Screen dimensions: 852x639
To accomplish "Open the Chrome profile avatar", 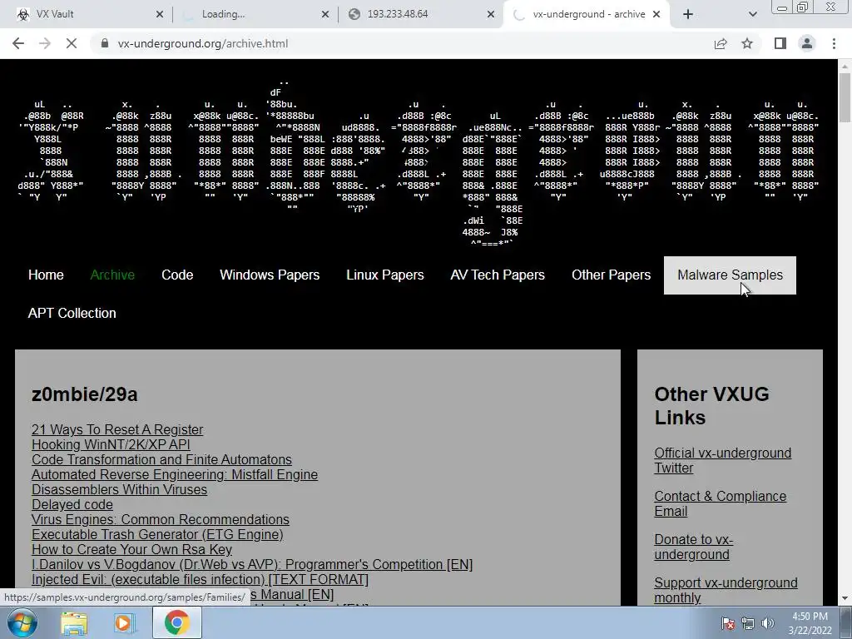I will (x=807, y=43).
